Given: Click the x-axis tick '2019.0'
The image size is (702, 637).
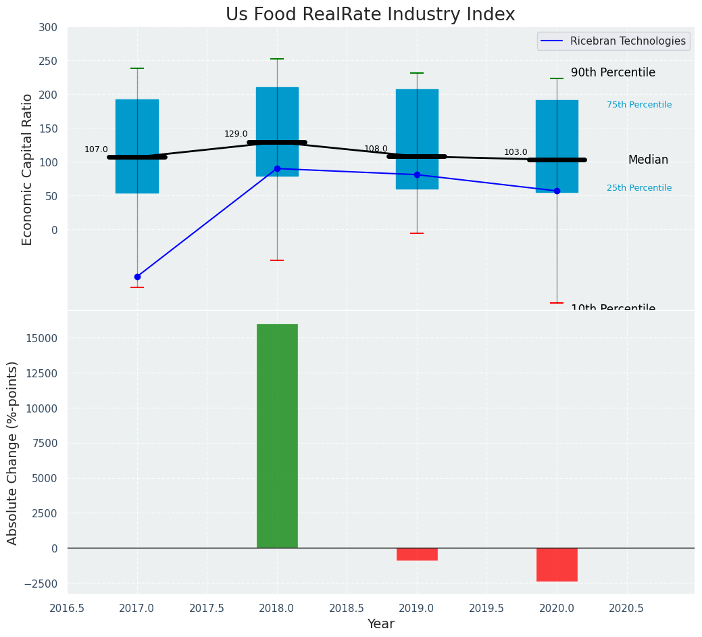Looking at the screenshot, I should [418, 609].
